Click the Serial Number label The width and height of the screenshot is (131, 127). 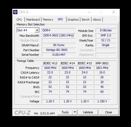pyautogui.click(x=30, y=55)
